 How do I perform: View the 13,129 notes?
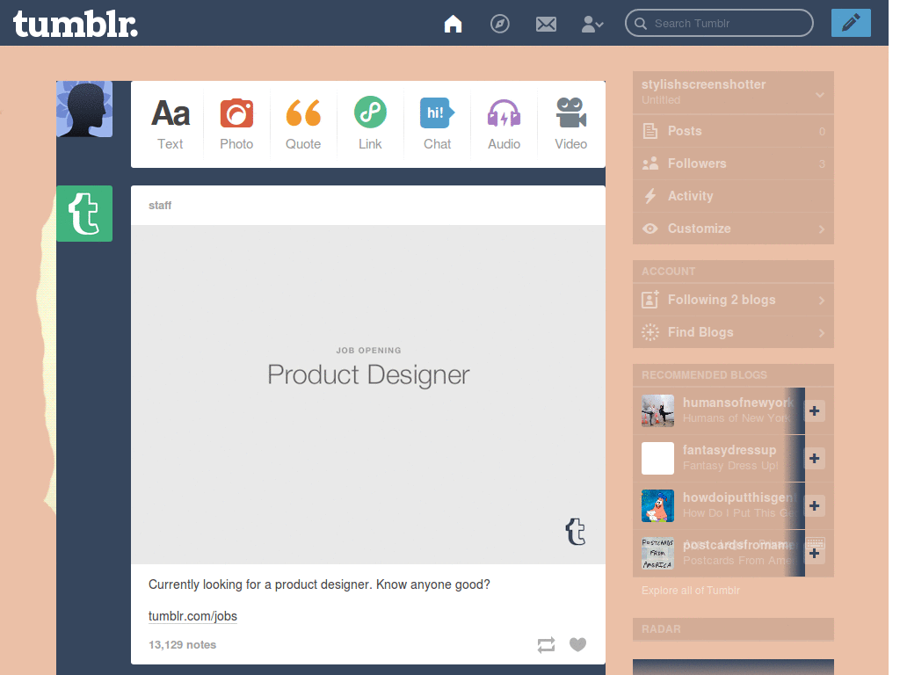pos(183,644)
